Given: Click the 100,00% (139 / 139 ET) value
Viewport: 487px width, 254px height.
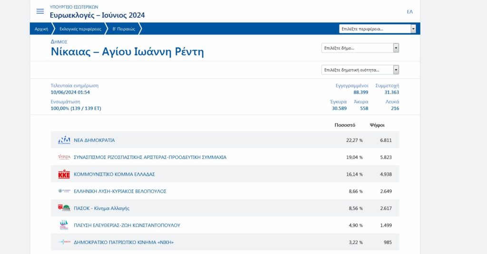Looking at the screenshot, I should pos(76,109).
